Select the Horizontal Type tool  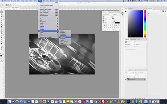tap(2, 42)
